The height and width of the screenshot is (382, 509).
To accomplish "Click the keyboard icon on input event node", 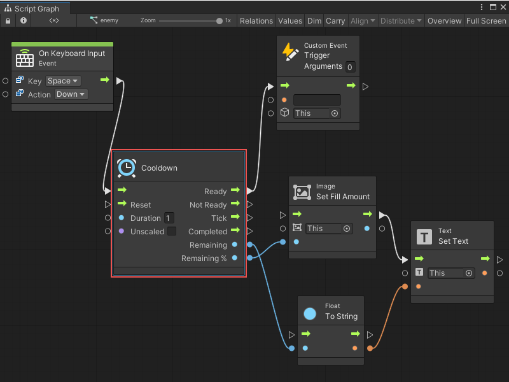I will click(25, 58).
